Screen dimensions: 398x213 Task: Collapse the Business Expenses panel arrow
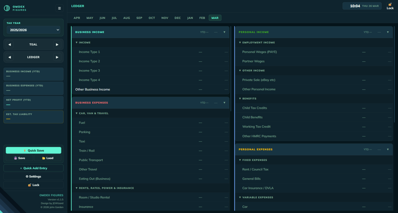click(225, 103)
